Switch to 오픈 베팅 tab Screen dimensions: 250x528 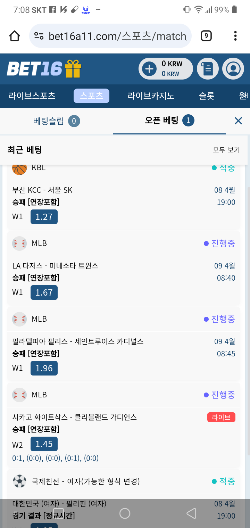click(169, 121)
